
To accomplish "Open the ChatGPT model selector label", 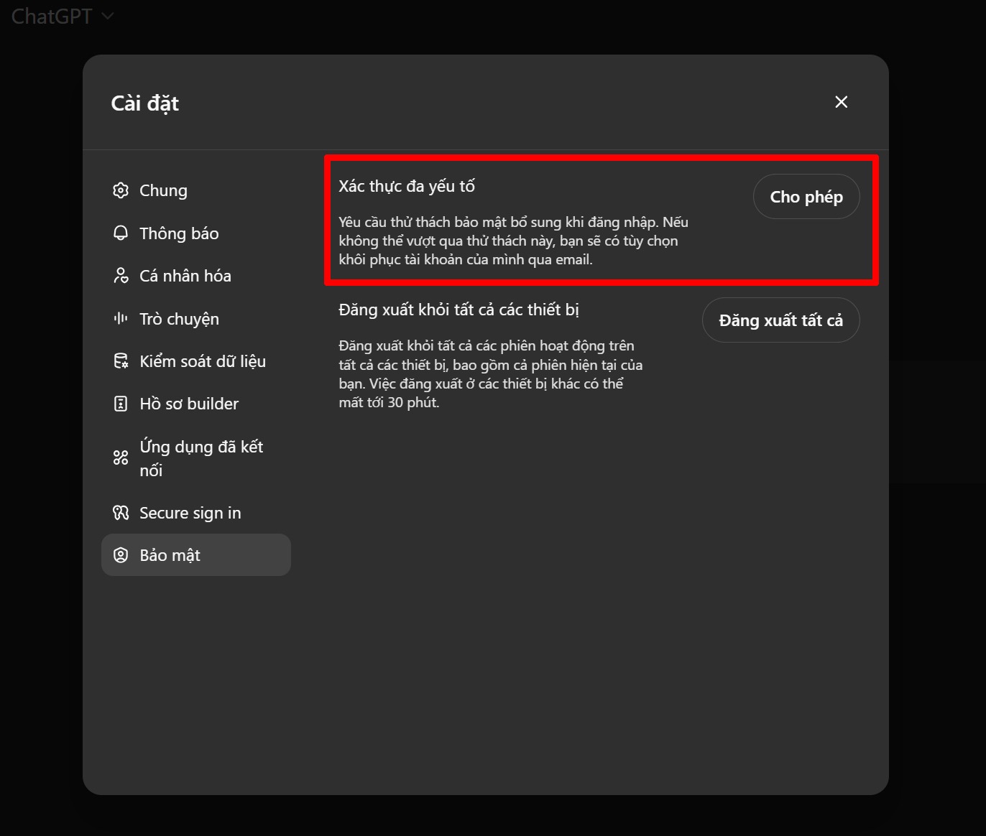I will (52, 16).
